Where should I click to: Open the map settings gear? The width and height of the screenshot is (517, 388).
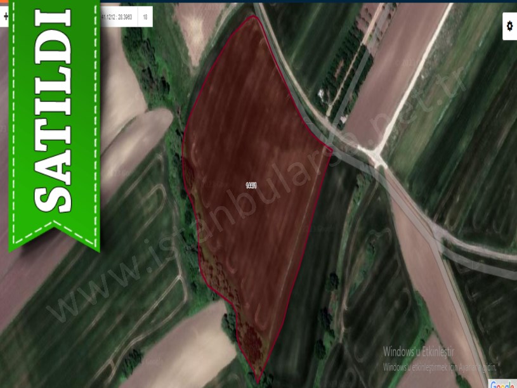point(509,27)
